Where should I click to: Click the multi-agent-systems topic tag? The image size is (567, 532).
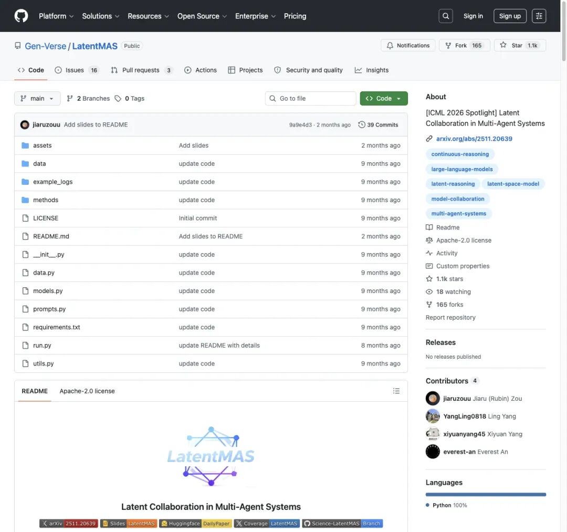[458, 213]
